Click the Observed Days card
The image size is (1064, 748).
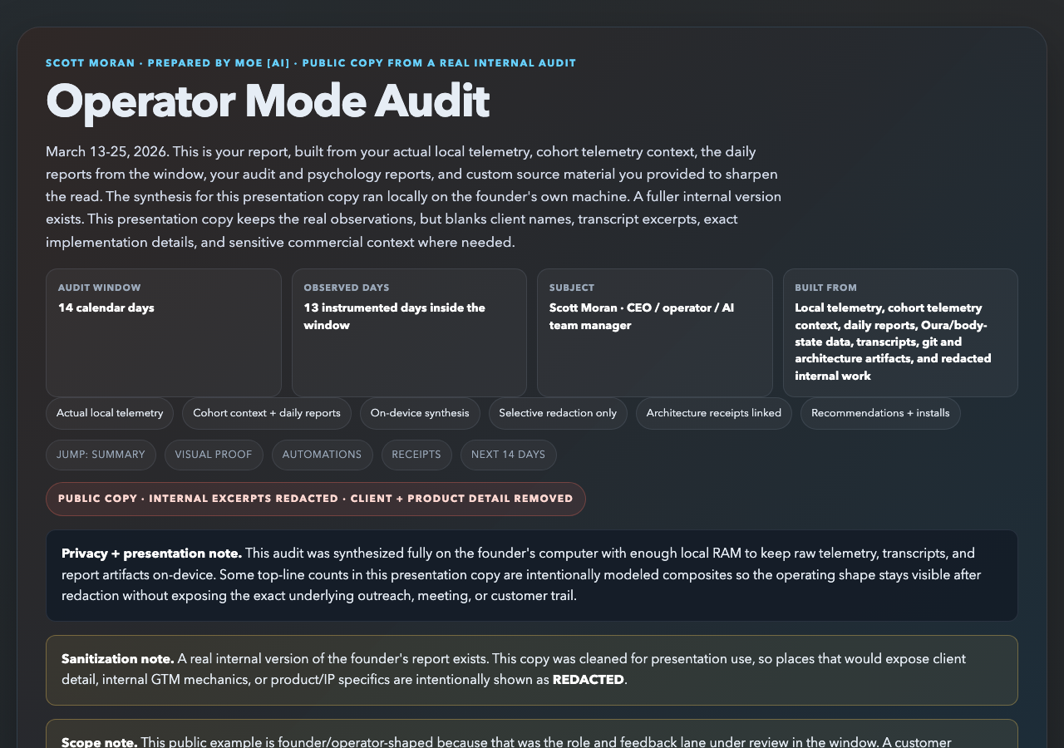(x=409, y=332)
